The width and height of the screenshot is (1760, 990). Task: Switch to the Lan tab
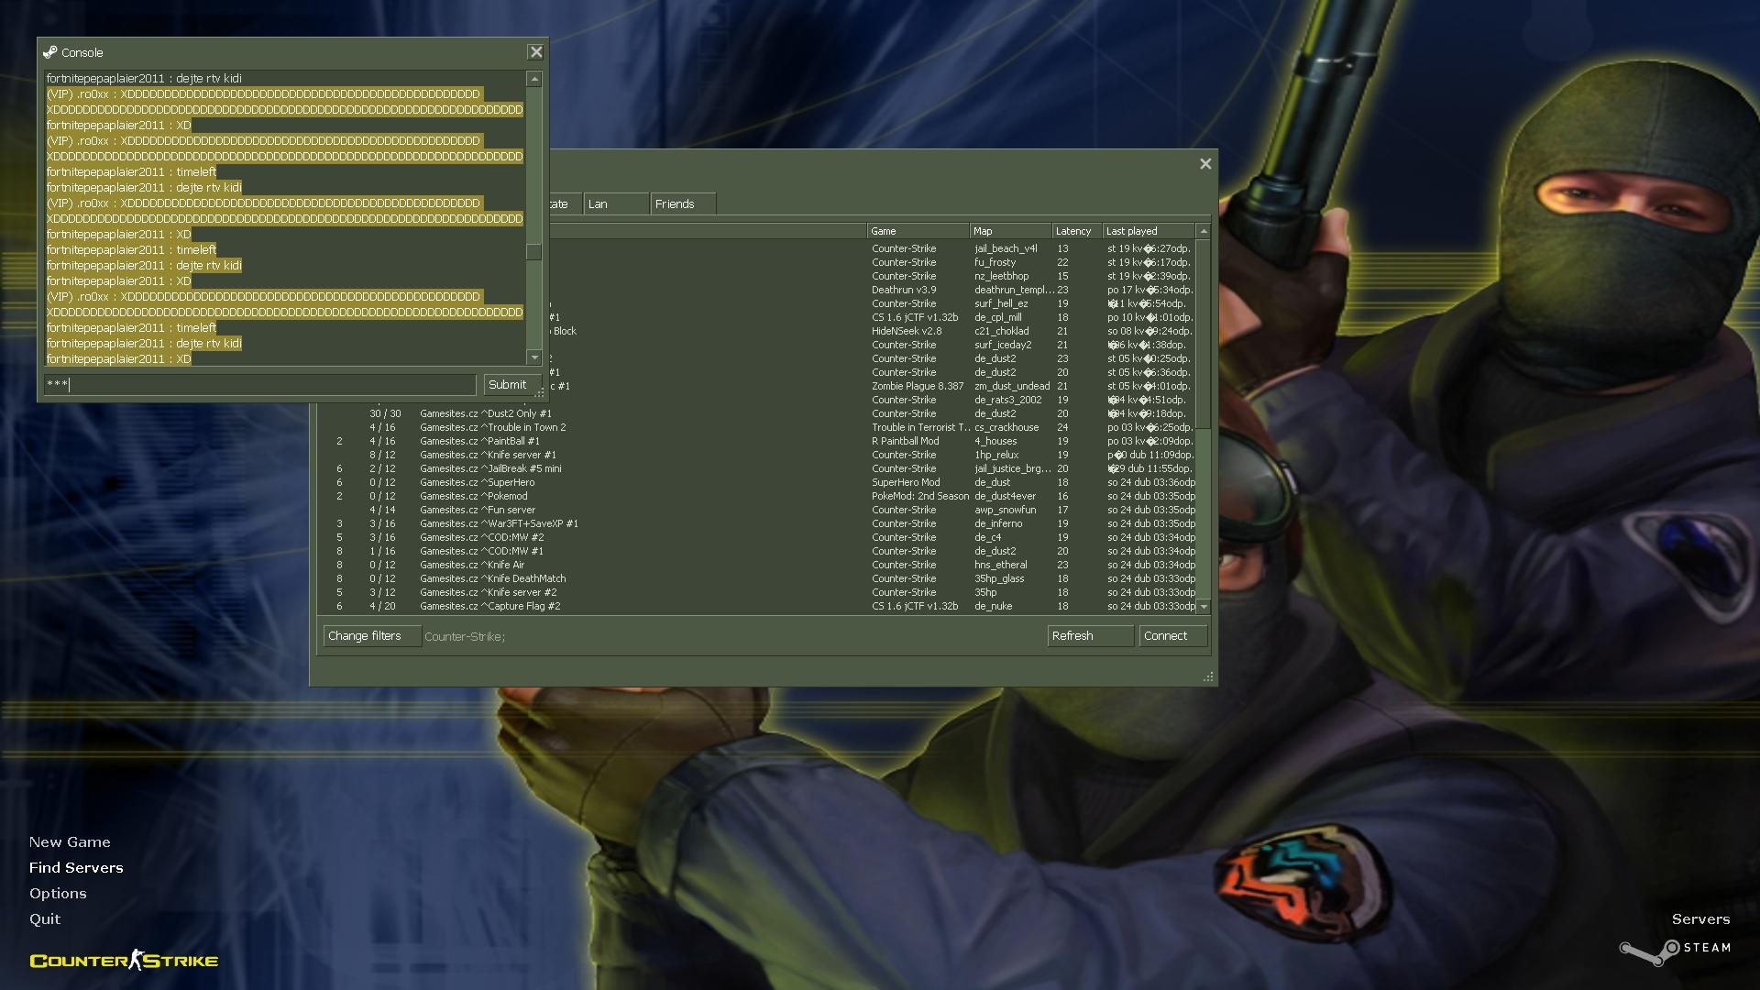pos(615,204)
